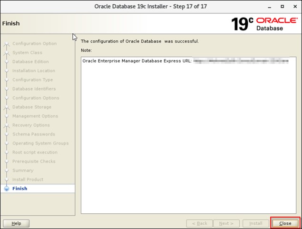Select the Database Edition step

coord(30,62)
